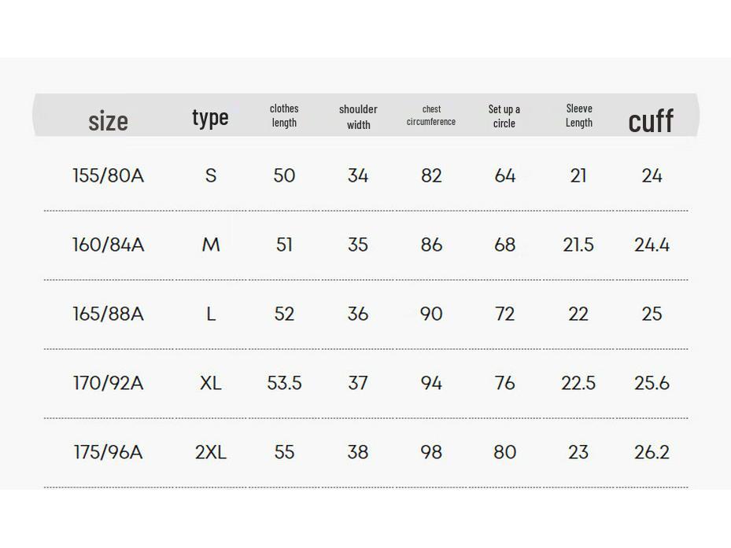This screenshot has height=548, width=731.
Task: Click the chest circumference header
Action: click(431, 116)
